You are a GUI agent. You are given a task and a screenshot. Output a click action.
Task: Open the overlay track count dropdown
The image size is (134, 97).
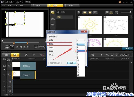[x=81, y=44]
